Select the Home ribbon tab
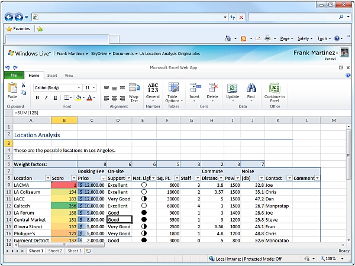The height and width of the screenshot is (266, 355). pos(34,75)
